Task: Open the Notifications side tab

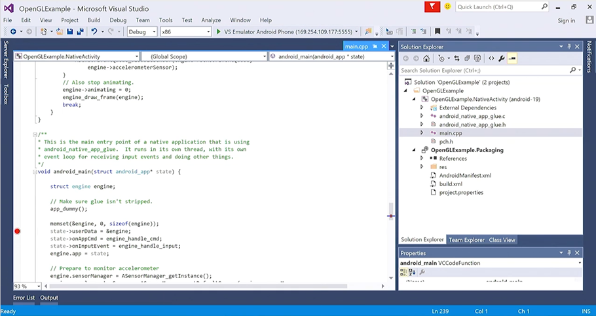Action: pos(589,56)
